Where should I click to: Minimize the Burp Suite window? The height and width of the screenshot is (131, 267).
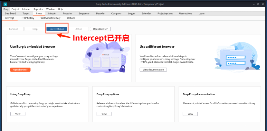254,4
